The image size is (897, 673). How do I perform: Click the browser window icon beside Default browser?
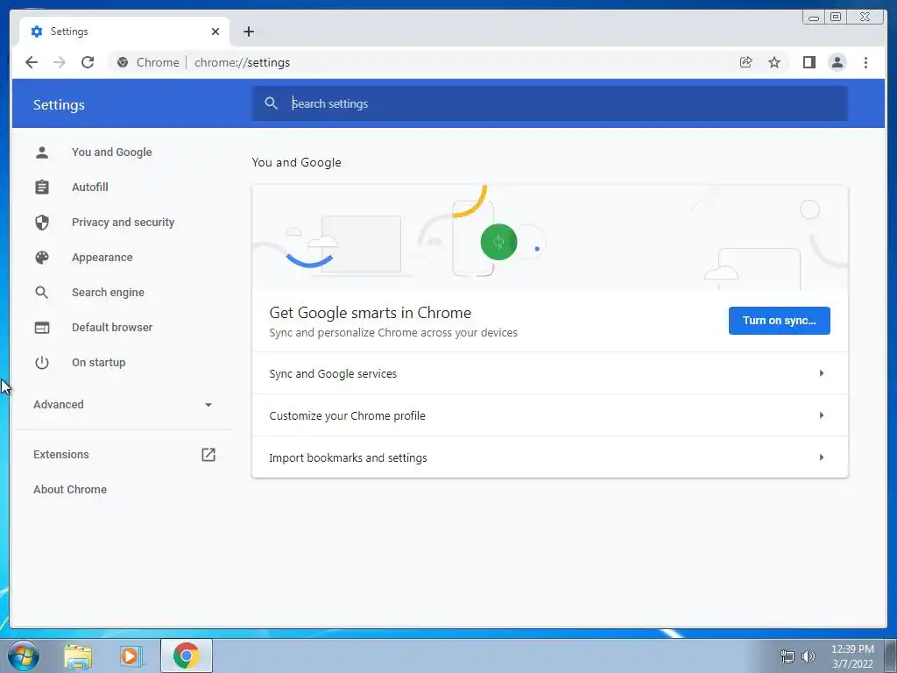point(42,328)
